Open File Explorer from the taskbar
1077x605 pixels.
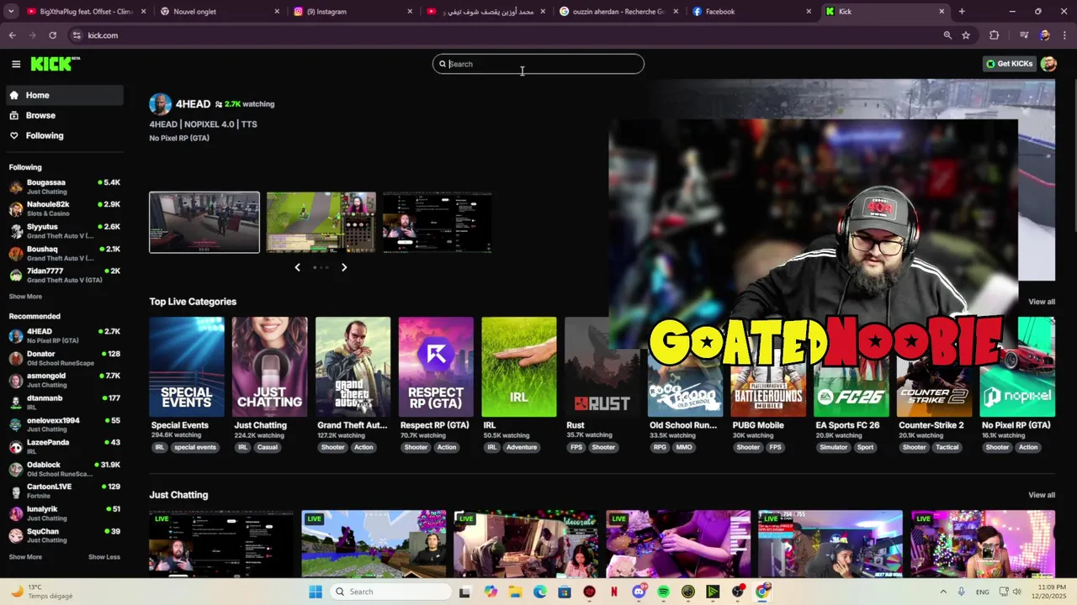(x=515, y=592)
